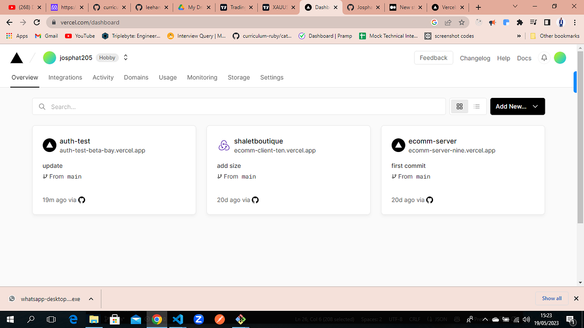Open the profile avatar menu at top right
The height and width of the screenshot is (328, 584).
click(560, 58)
